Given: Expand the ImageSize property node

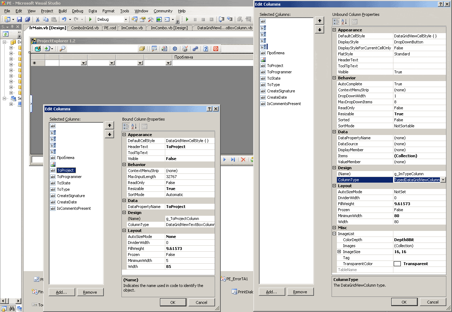Looking at the screenshot, I should click(339, 252).
